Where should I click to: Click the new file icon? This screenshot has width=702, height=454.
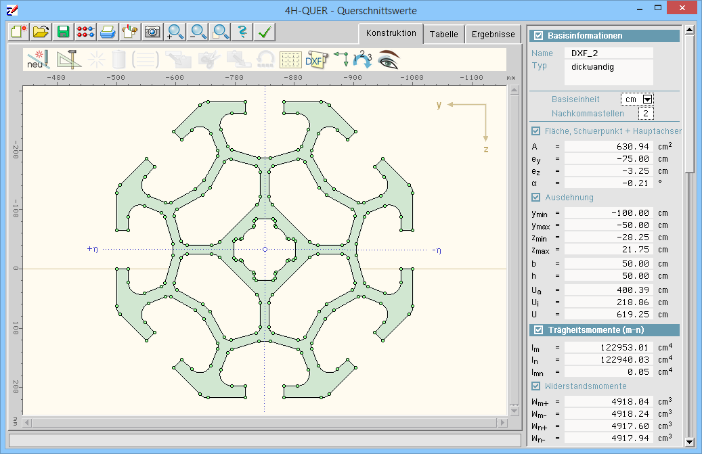point(18,32)
